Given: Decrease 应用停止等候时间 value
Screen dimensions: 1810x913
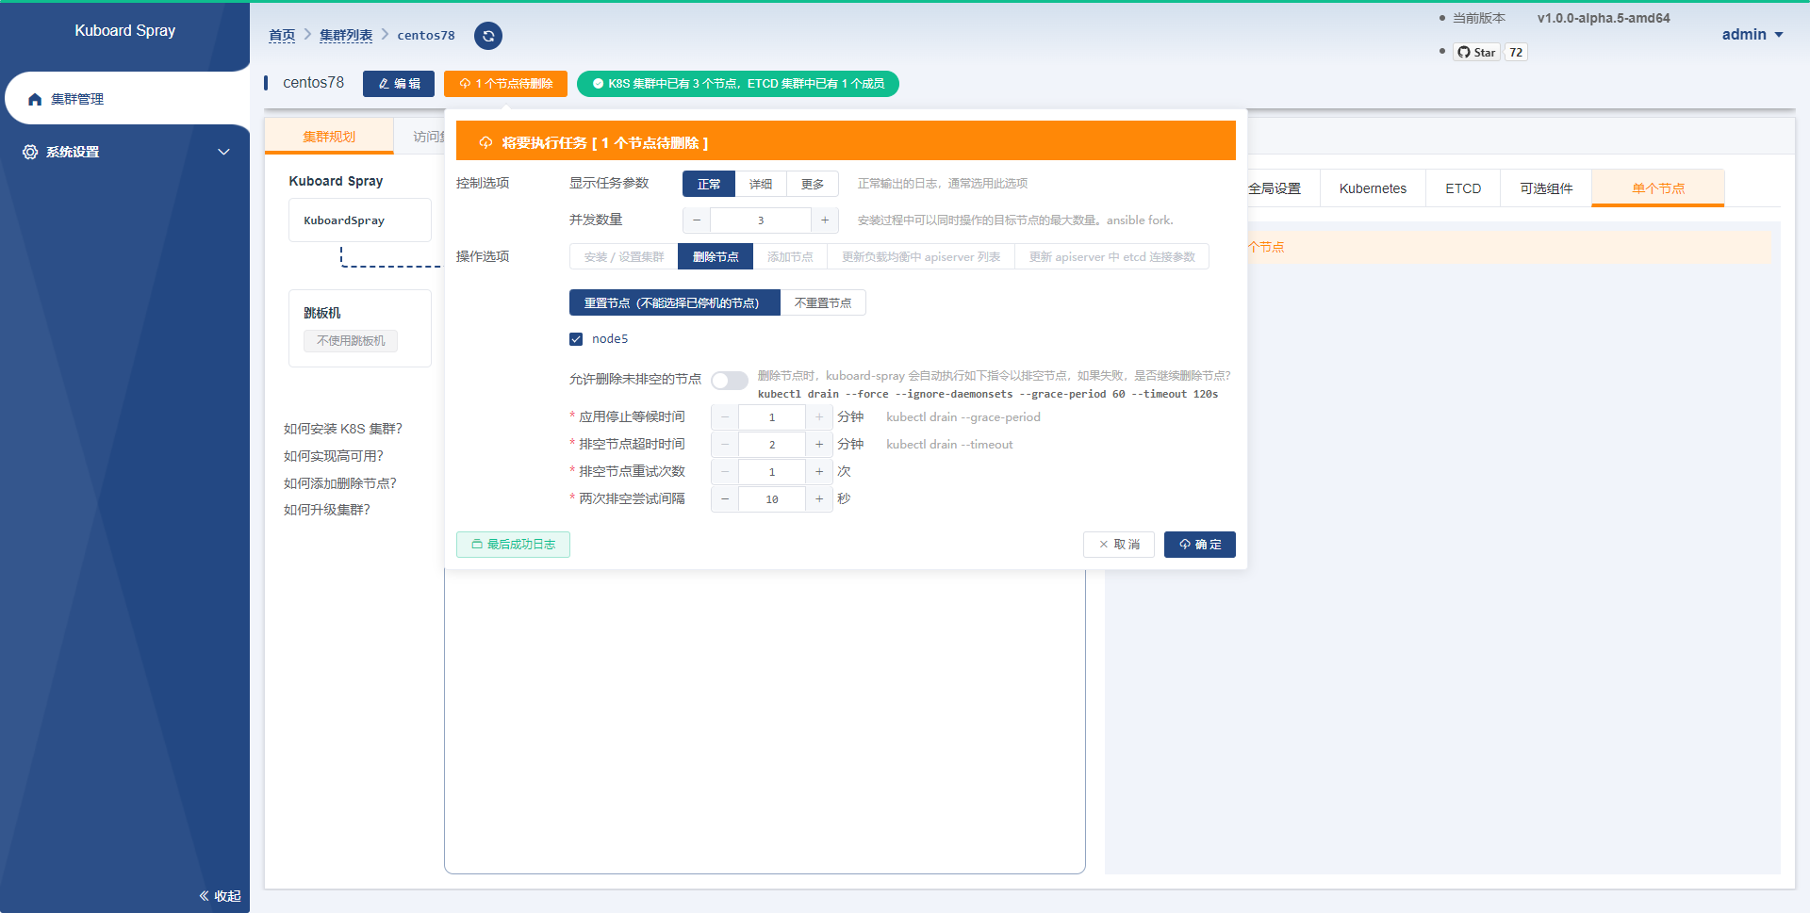Looking at the screenshot, I should [x=725, y=417].
